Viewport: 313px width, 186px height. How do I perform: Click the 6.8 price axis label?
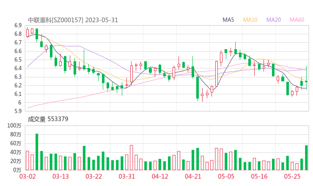(18, 34)
